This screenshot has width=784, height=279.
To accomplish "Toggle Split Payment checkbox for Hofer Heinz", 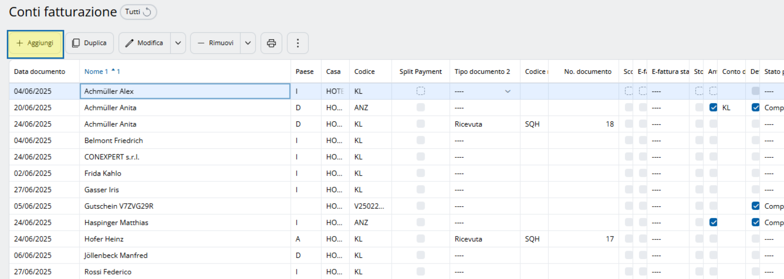I will (x=420, y=239).
